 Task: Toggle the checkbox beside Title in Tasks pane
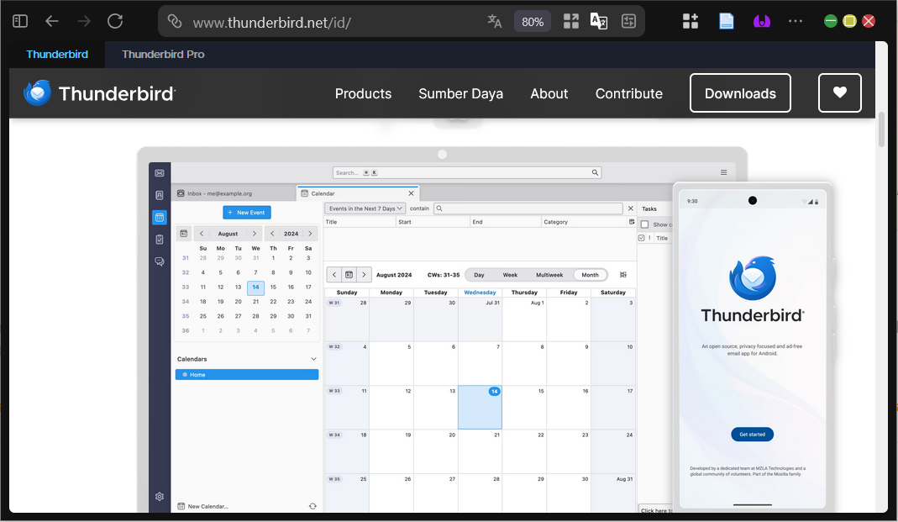642,238
